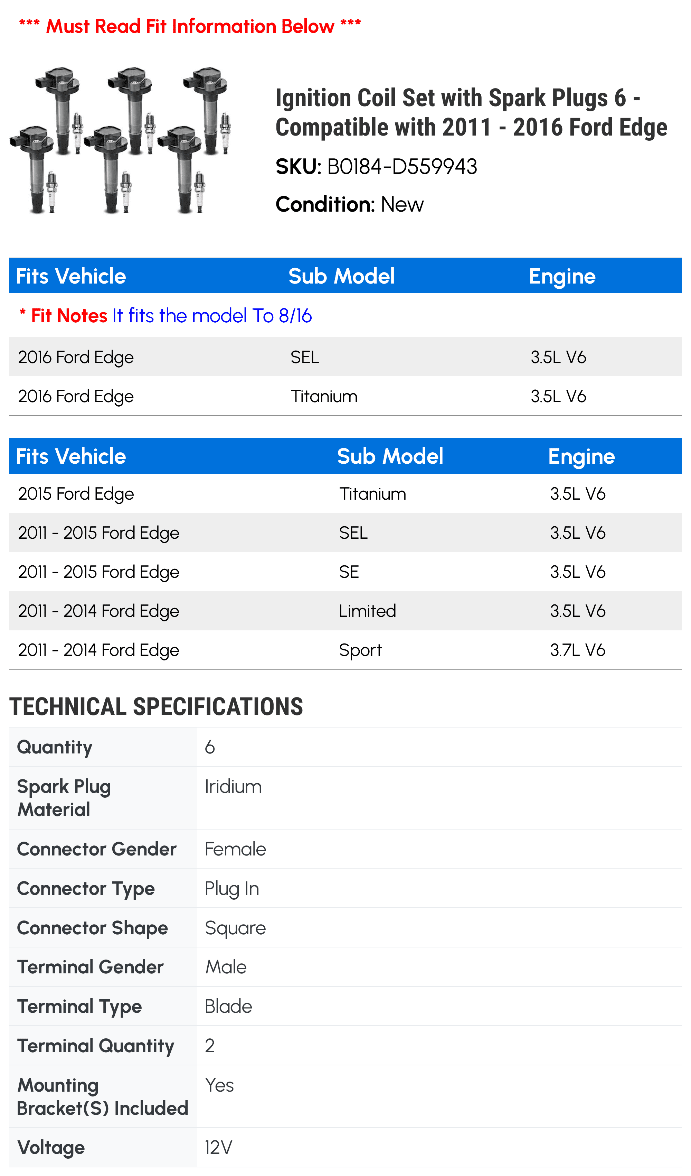Select the 2011 - 2014 Ford Edge Limited row

pyautogui.click(x=345, y=611)
